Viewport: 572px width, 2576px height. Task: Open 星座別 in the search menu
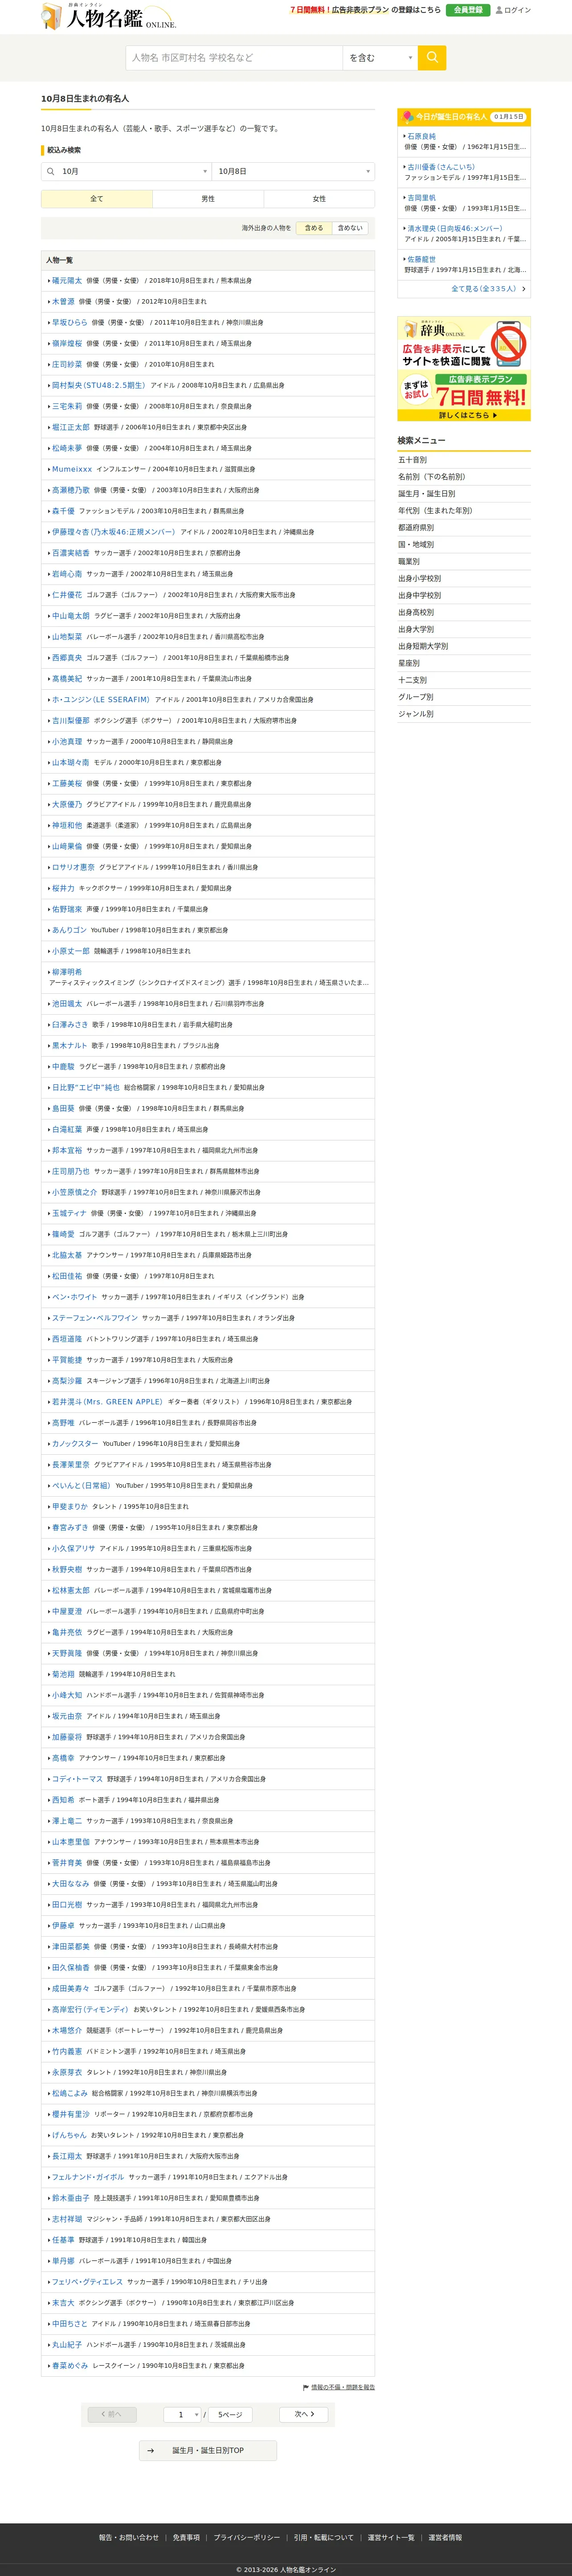click(410, 663)
